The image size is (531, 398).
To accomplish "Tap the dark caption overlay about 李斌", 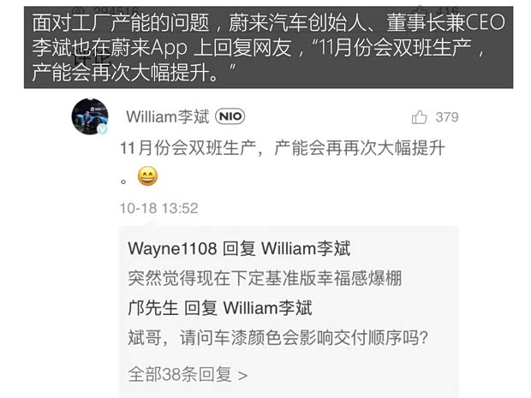I will pos(269,47).
